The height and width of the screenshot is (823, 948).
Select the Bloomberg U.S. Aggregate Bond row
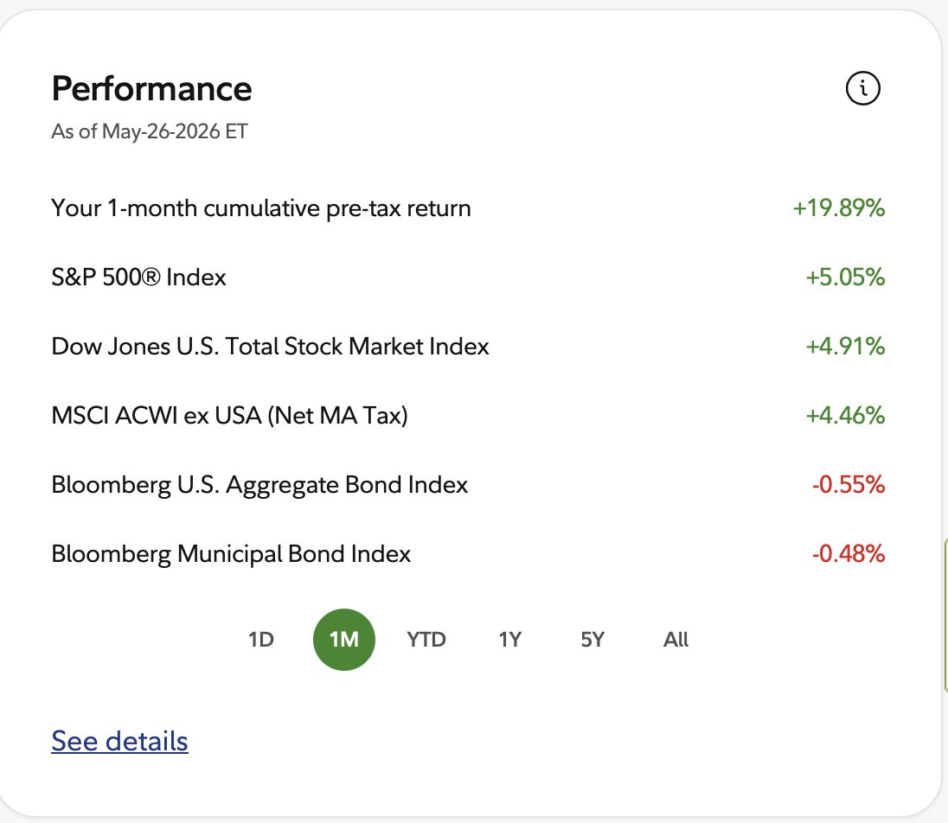click(x=468, y=485)
